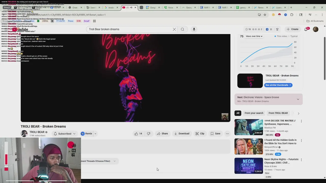
Task: Click the trophy icon in header toolbar
Action: 277,29
